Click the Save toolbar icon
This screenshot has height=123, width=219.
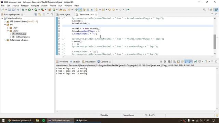point(9,10)
